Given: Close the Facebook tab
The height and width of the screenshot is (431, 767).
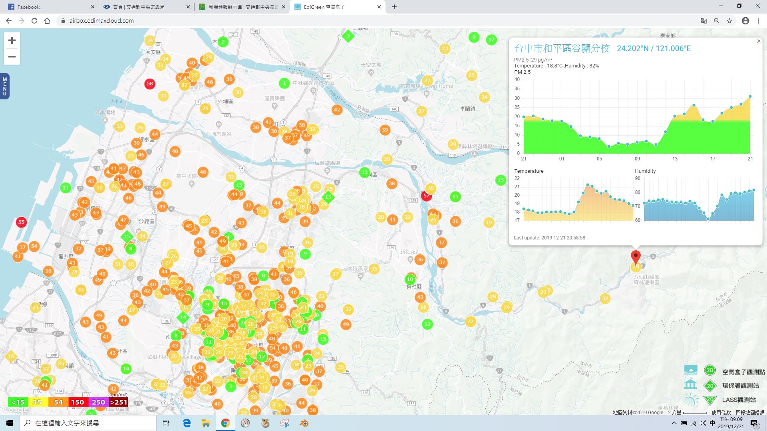Looking at the screenshot, I should point(92,7).
